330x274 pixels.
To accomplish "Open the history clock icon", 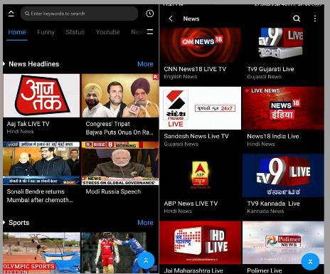I will [x=149, y=14].
